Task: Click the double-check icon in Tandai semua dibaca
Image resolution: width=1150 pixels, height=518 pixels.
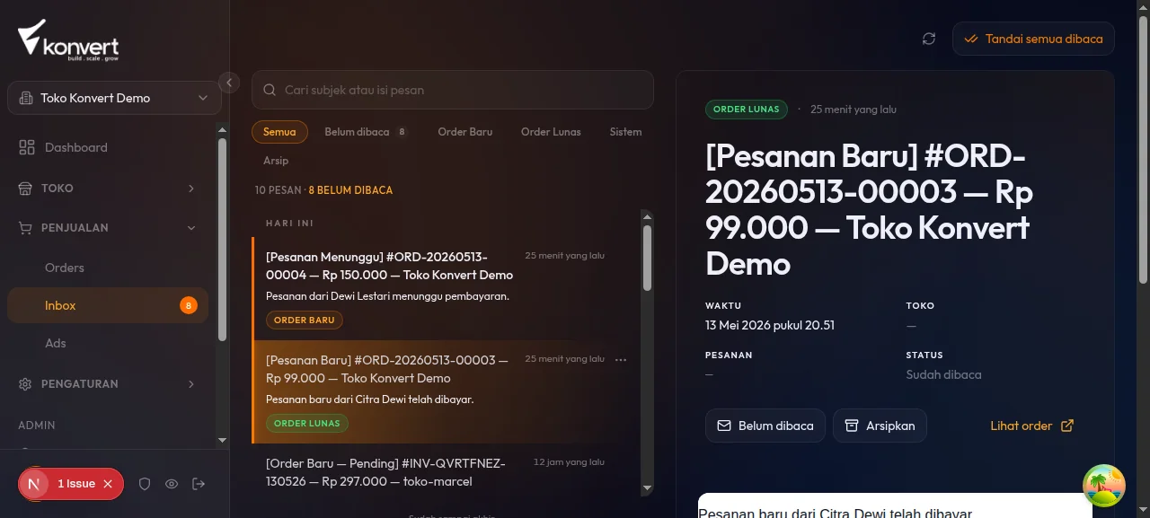Action: pos(970,40)
